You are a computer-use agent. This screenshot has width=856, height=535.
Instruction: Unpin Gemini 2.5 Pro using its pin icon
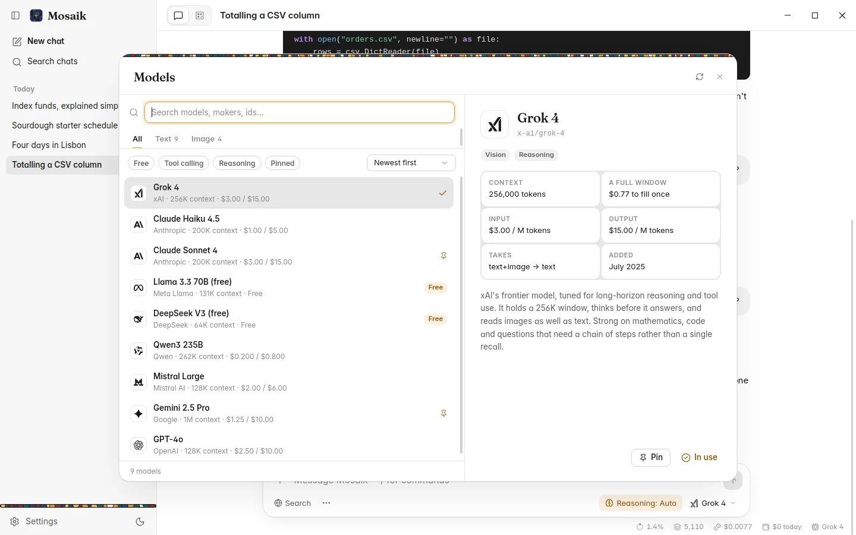[443, 413]
